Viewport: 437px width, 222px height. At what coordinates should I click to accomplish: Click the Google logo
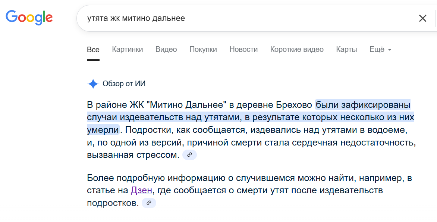coord(29,17)
